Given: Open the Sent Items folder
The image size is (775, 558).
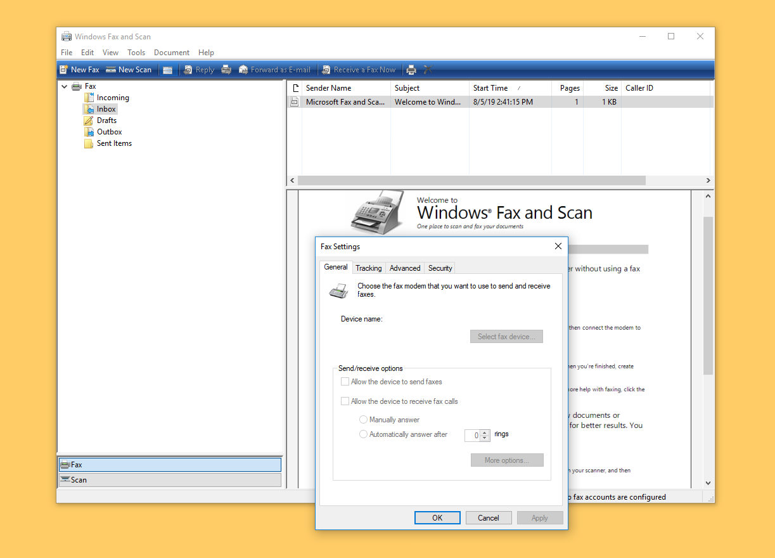Looking at the screenshot, I should tap(113, 143).
